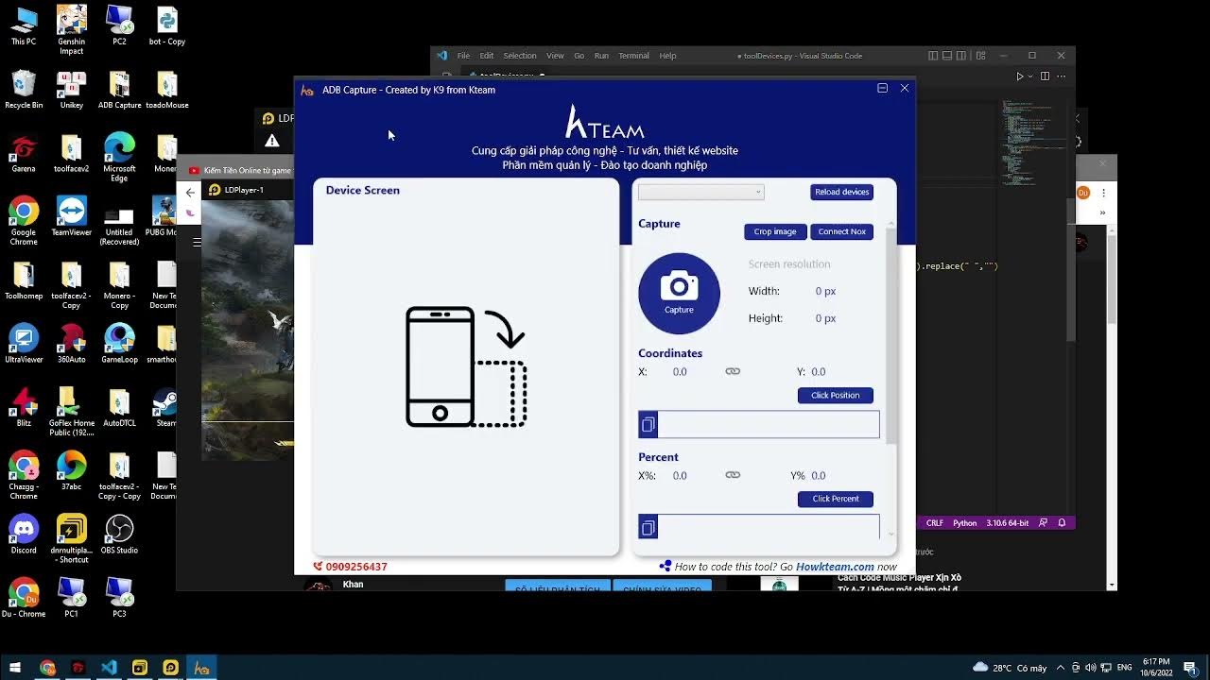The height and width of the screenshot is (680, 1210).
Task: Open View menu in Visual Studio Code
Action: coord(555,56)
